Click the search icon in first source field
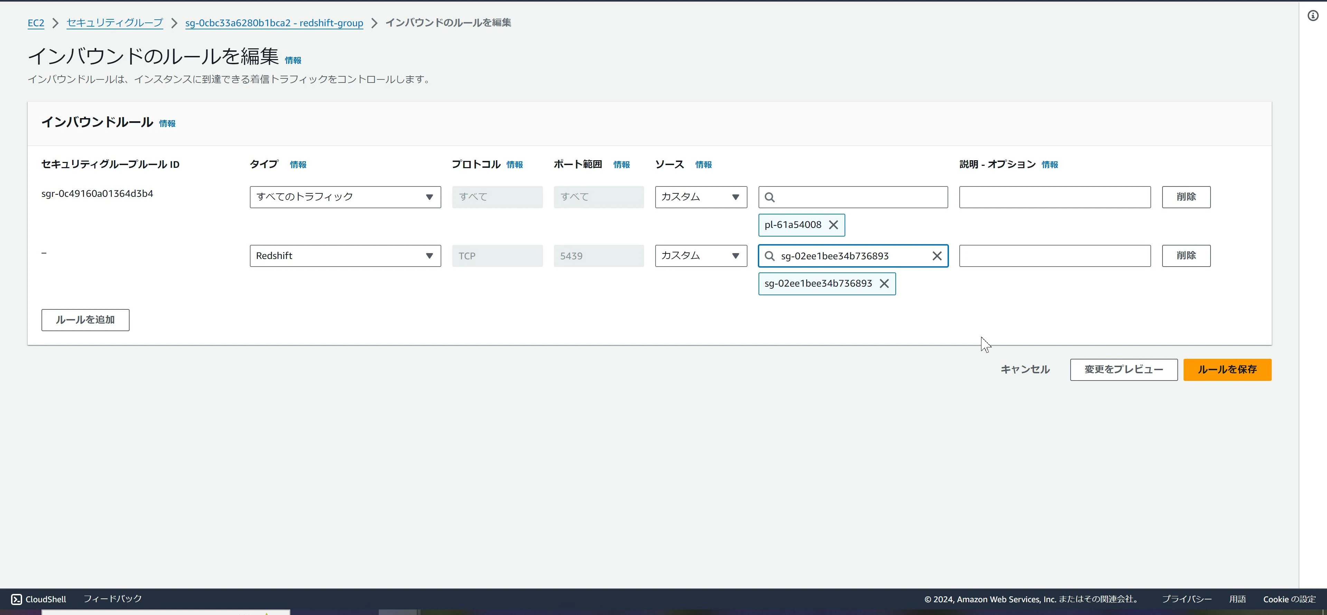This screenshot has width=1327, height=615. tap(770, 197)
